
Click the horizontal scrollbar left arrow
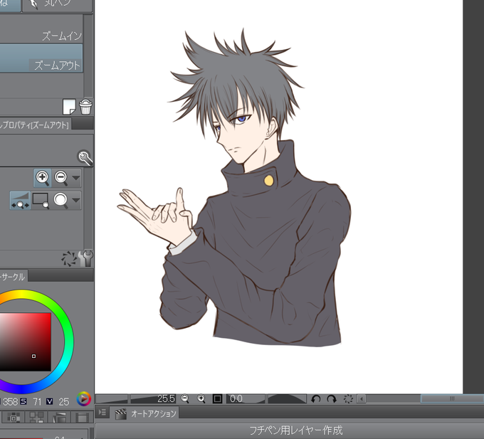[362, 399]
